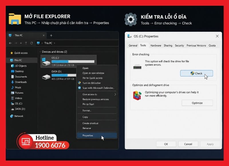Click the OS (C:) storage usage bar
The width and height of the screenshot is (229, 166).
(x=73, y=62)
